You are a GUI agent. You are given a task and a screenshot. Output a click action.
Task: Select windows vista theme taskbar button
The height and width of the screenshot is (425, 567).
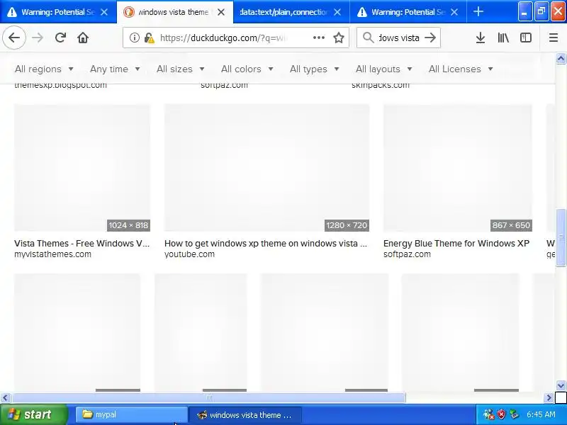pyautogui.click(x=245, y=414)
